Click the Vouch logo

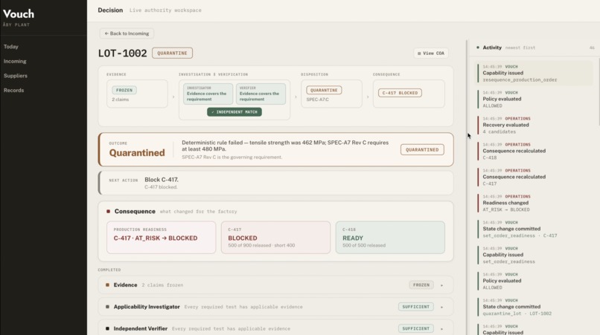[19, 14]
